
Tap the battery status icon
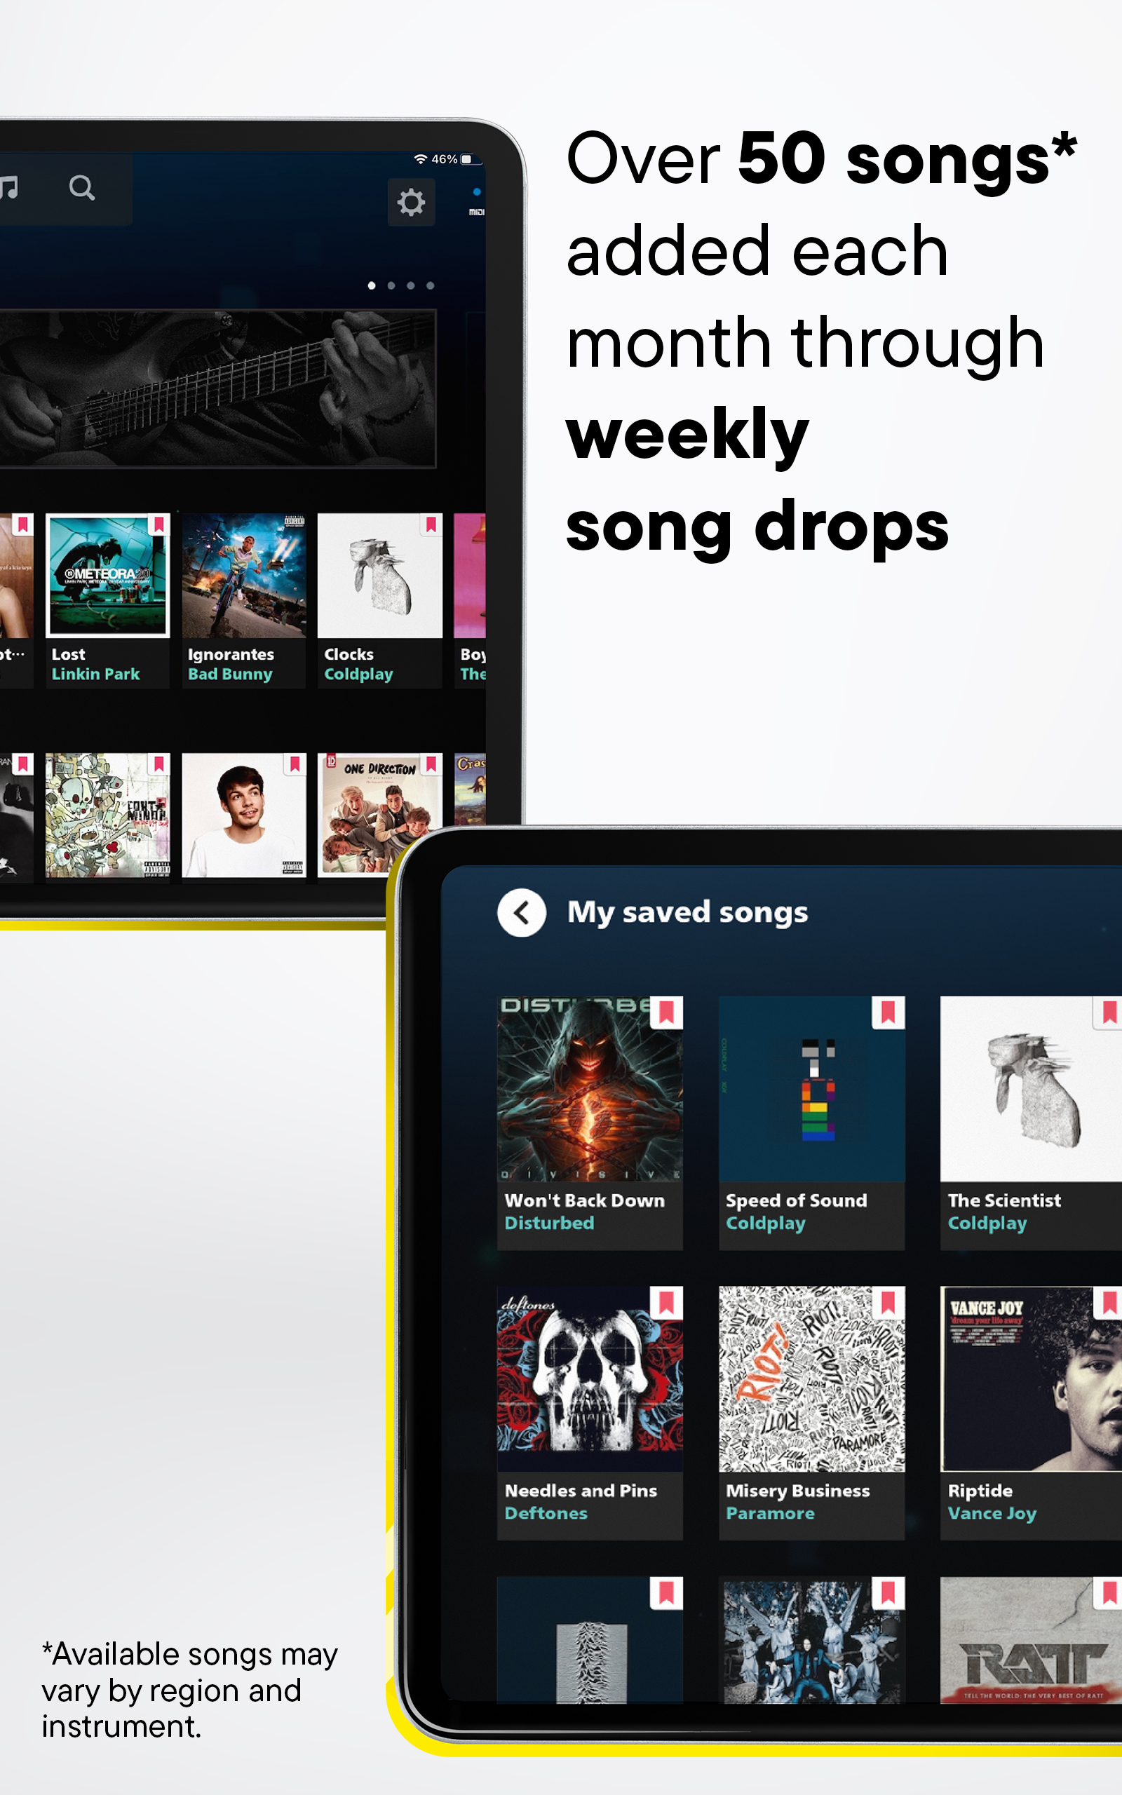[471, 159]
